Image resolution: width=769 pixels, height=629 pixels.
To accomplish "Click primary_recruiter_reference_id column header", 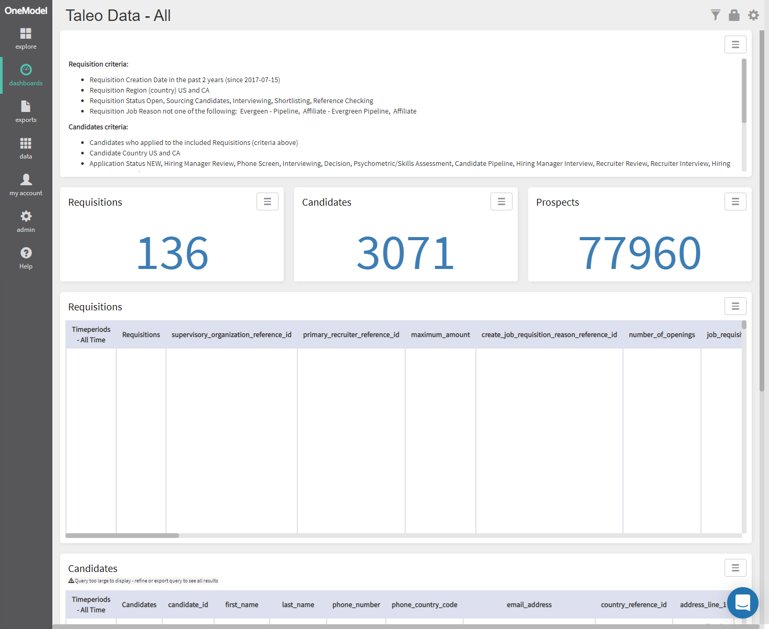I will (351, 334).
